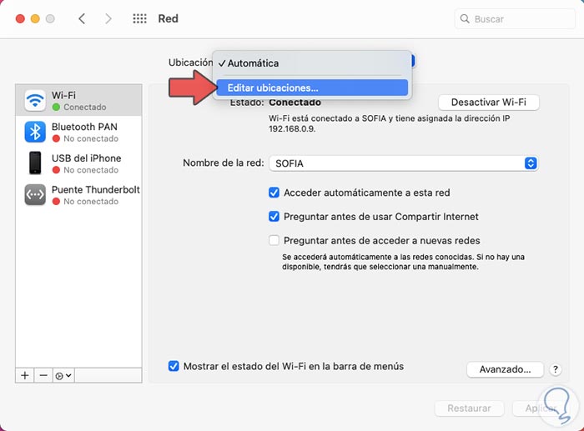Screen dimensions: 584x431
Task: Add a new network service with plus
Action: (25, 375)
